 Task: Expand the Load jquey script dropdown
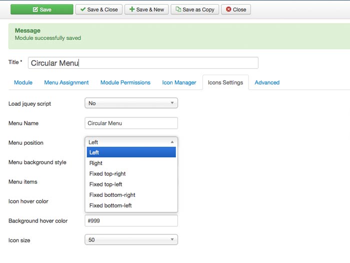click(131, 103)
